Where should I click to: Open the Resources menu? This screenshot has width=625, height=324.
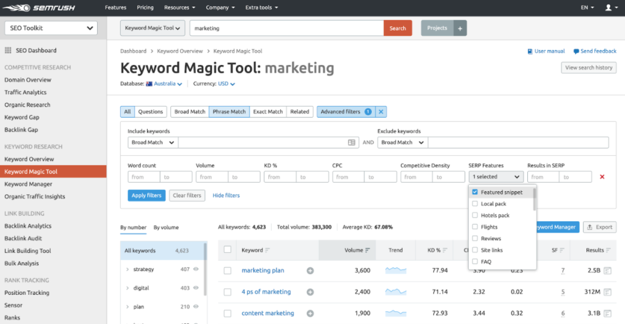click(x=179, y=7)
